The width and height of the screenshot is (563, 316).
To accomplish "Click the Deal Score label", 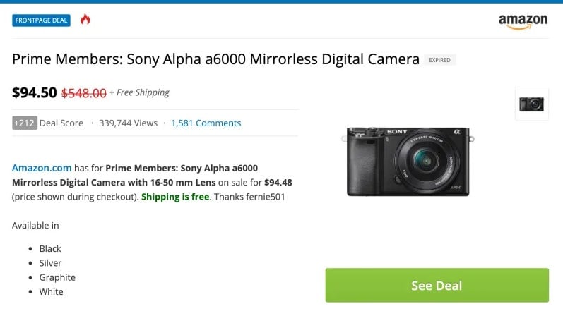I will tap(61, 123).
